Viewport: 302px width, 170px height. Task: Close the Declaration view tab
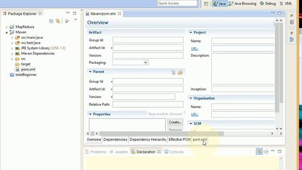159,152
